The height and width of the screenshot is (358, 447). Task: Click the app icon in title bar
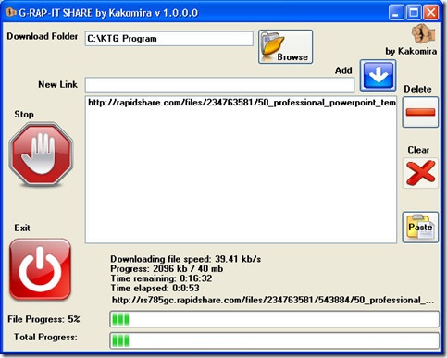10,13
